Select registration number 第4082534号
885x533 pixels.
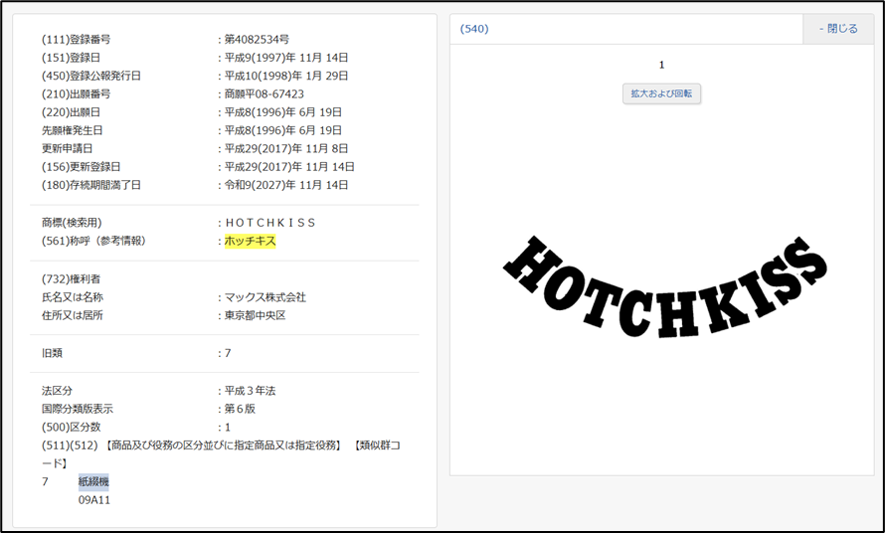click(x=257, y=40)
